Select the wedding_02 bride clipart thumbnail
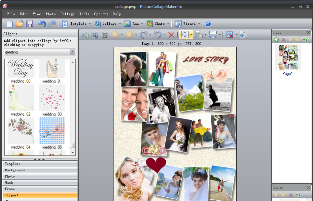 coord(20,98)
